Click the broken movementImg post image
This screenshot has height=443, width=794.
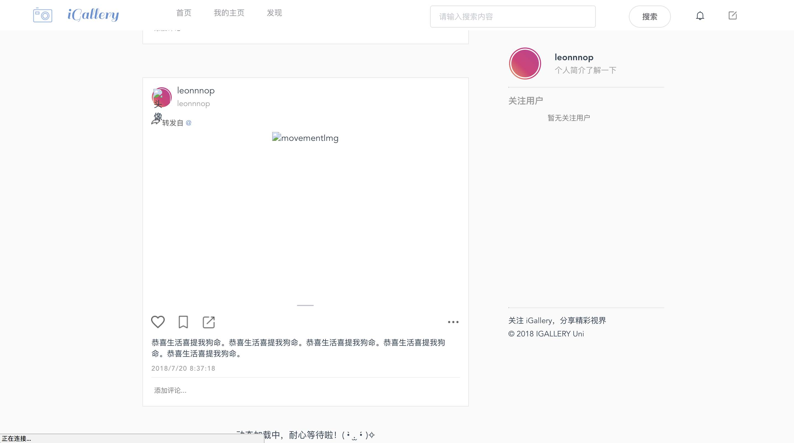click(x=305, y=138)
